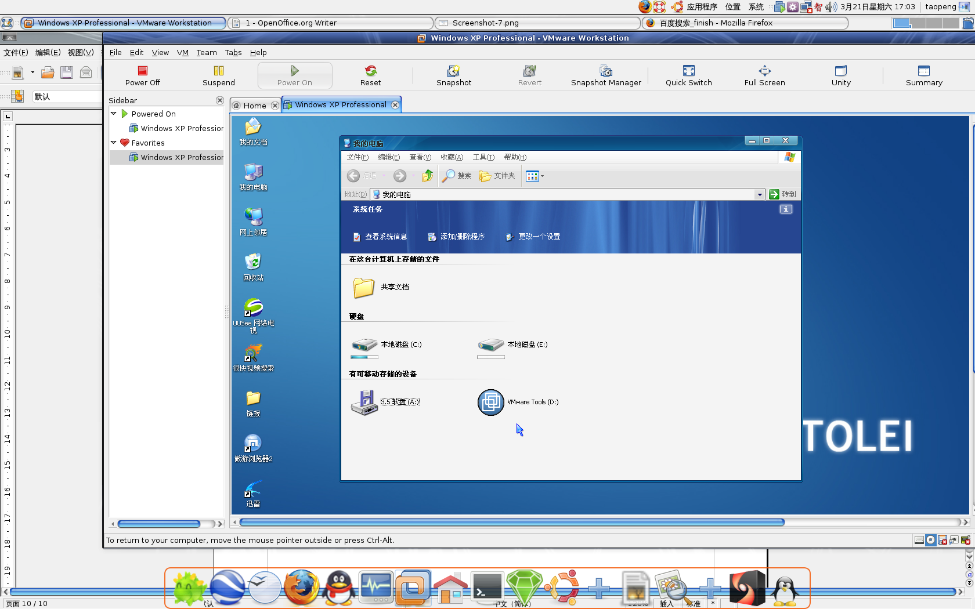Image resolution: width=975 pixels, height=609 pixels.
Task: Click the 查看系统信息 link
Action: point(380,237)
